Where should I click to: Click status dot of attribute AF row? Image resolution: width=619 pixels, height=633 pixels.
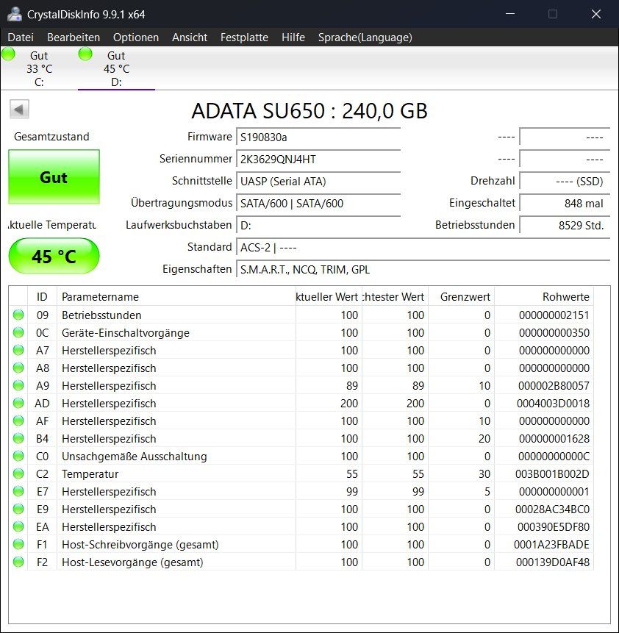click(x=18, y=421)
